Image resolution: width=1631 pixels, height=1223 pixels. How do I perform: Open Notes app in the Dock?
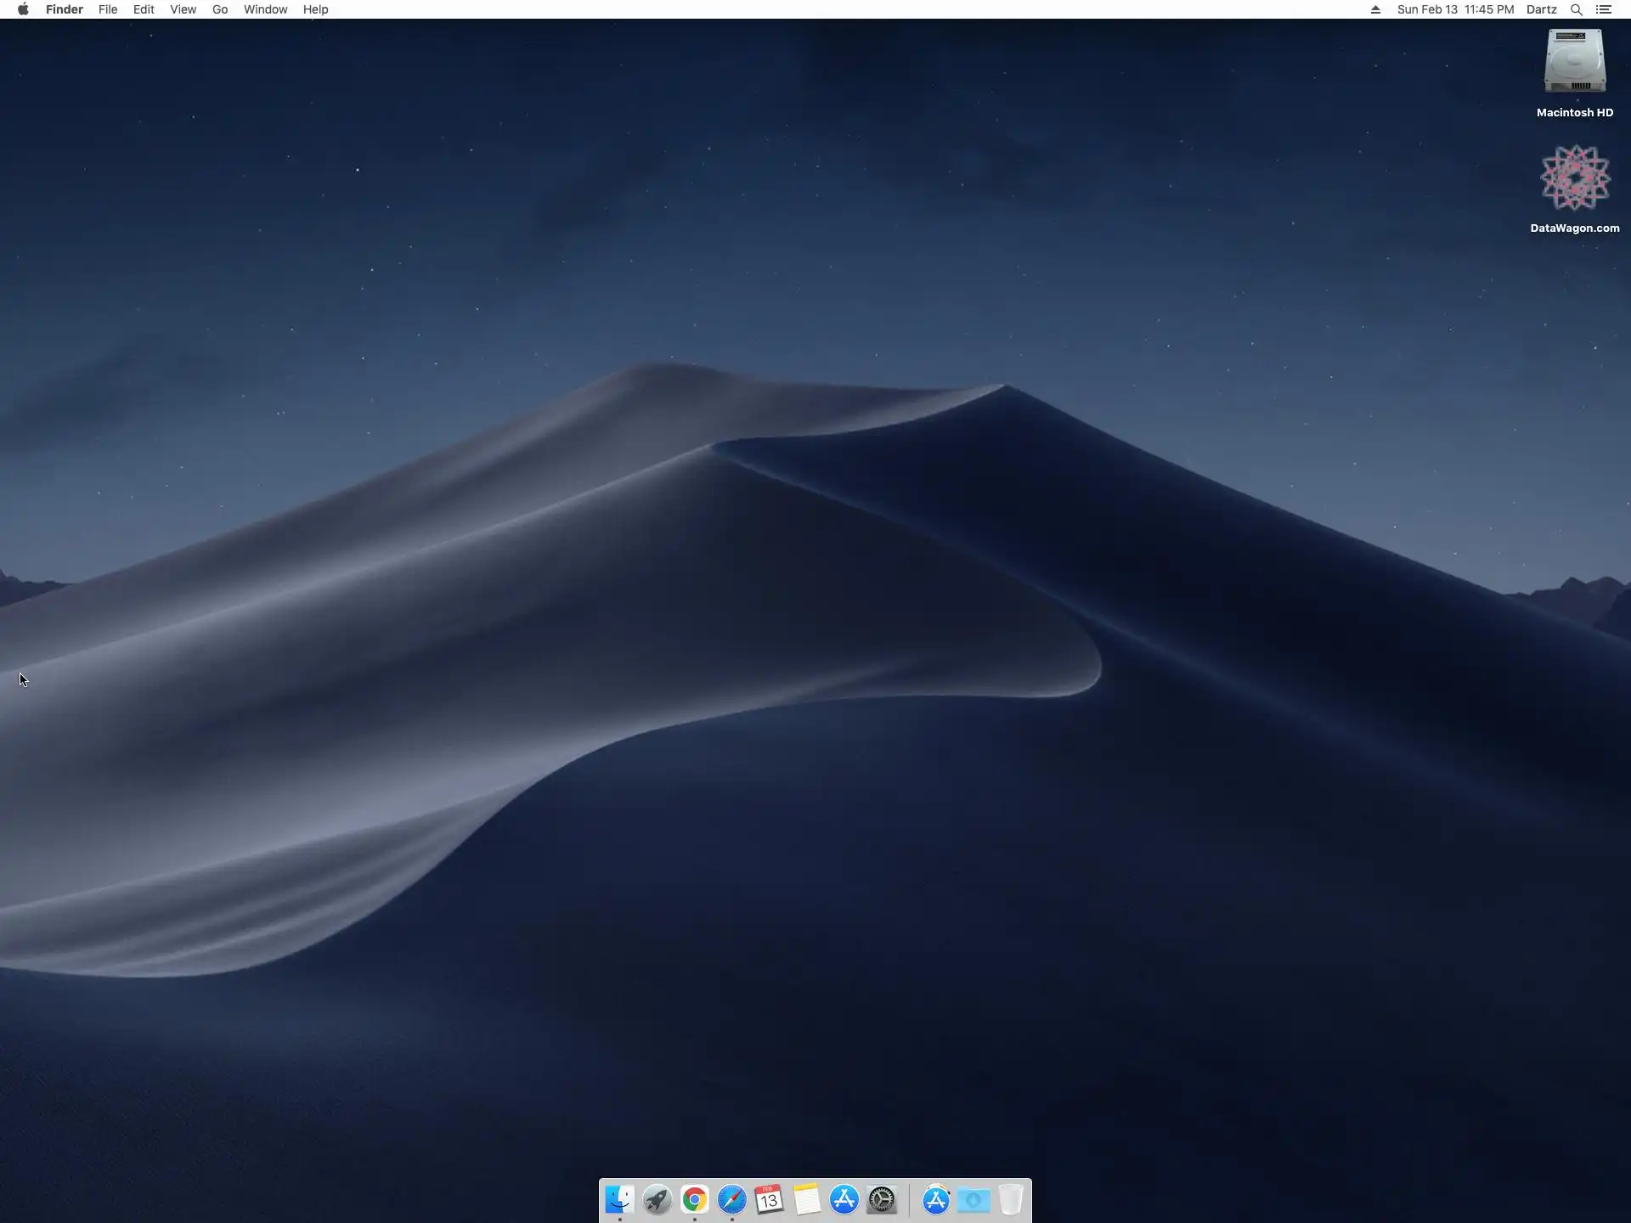(x=806, y=1199)
